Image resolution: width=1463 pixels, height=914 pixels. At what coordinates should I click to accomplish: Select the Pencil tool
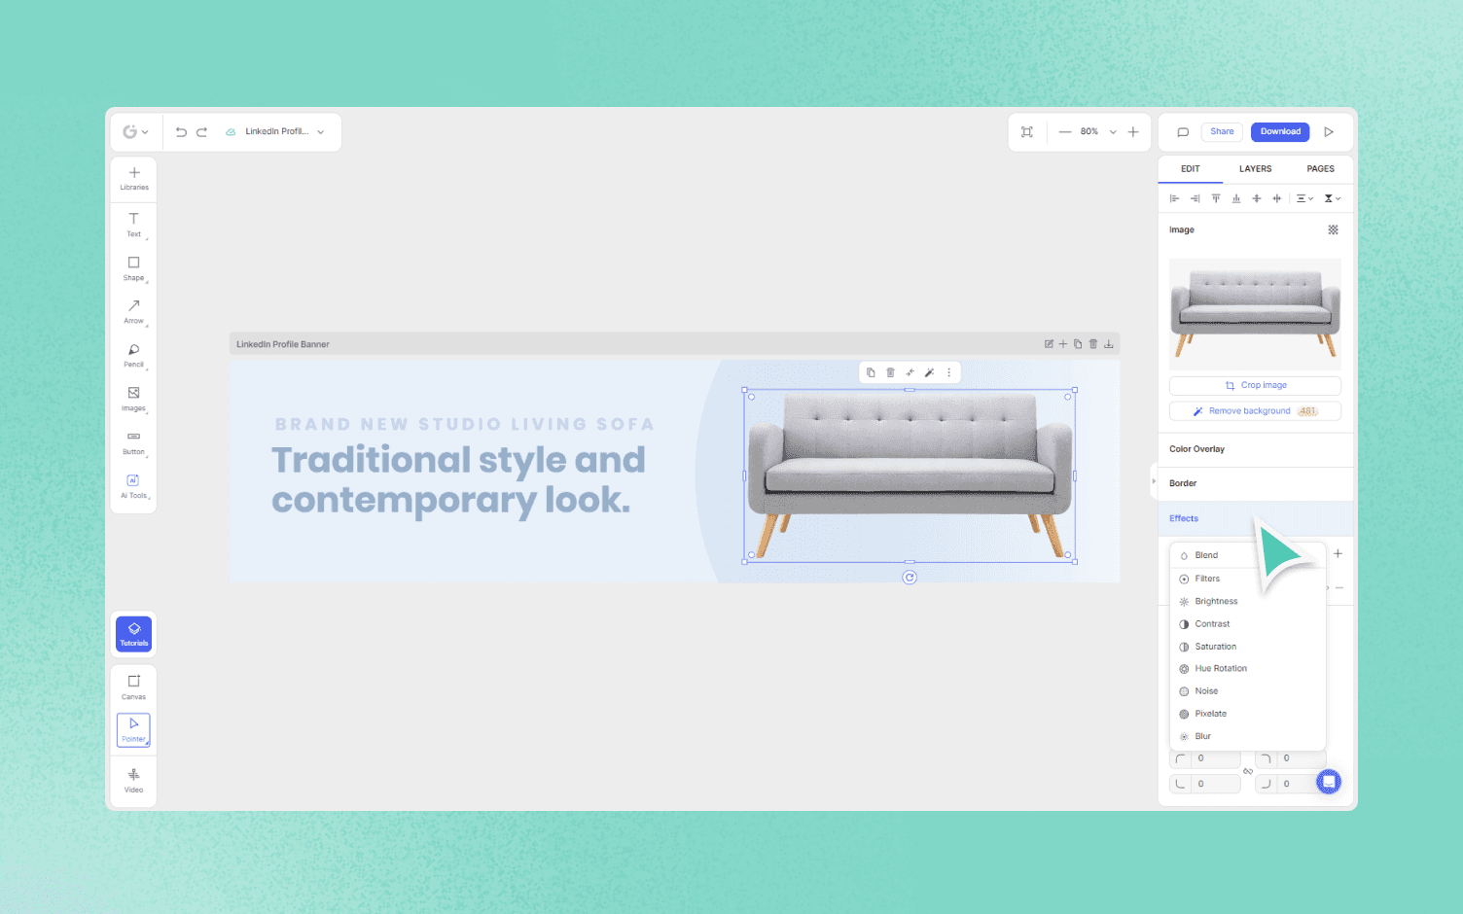click(x=134, y=355)
